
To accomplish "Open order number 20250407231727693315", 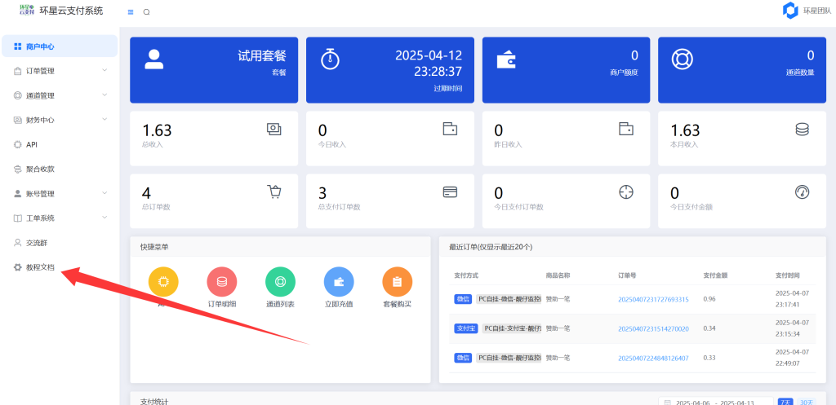I will [x=653, y=299].
